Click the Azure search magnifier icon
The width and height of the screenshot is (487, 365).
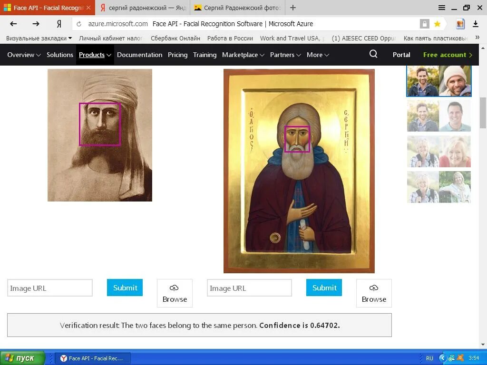pos(373,54)
